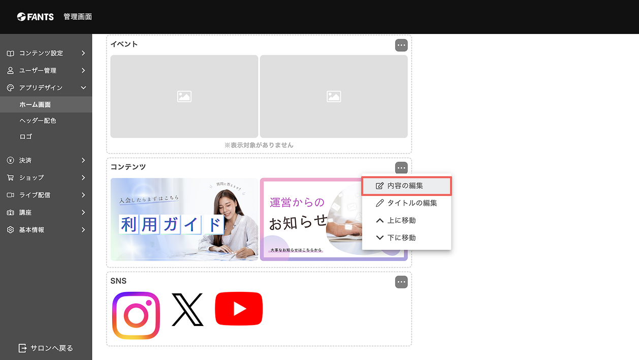Screen dimensions: 639x360
Task: Collapse the アプリデザイン sidebar section
Action: [46, 87]
